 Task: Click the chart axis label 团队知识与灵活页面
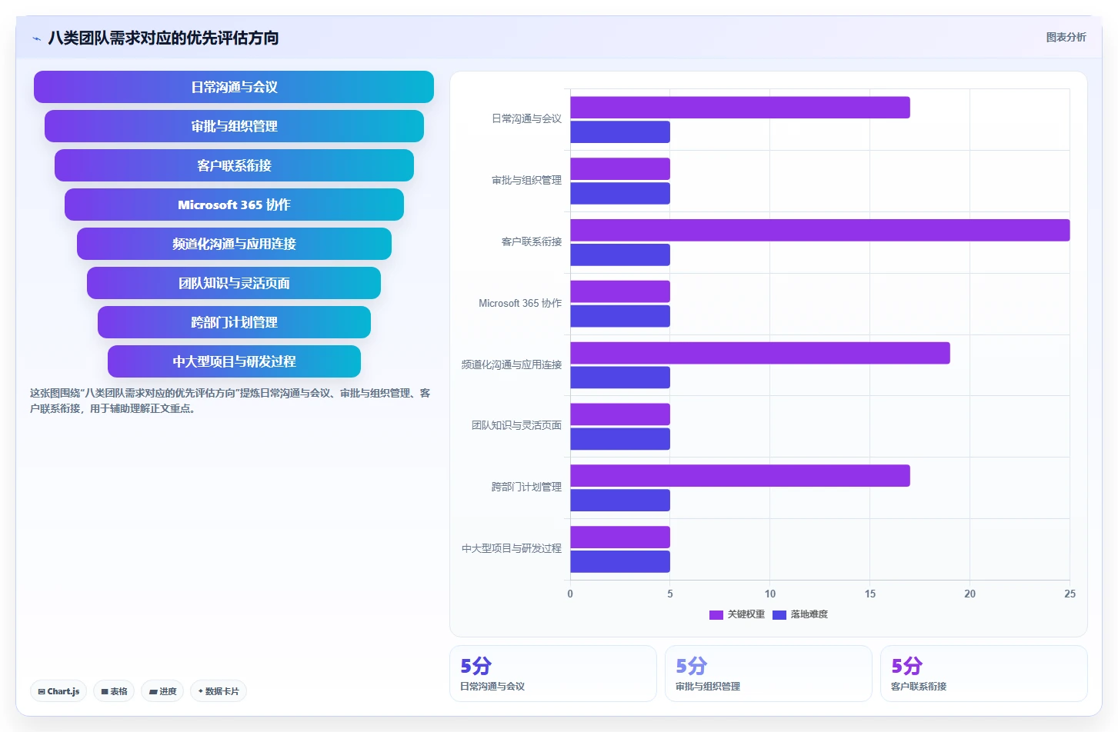(516, 425)
